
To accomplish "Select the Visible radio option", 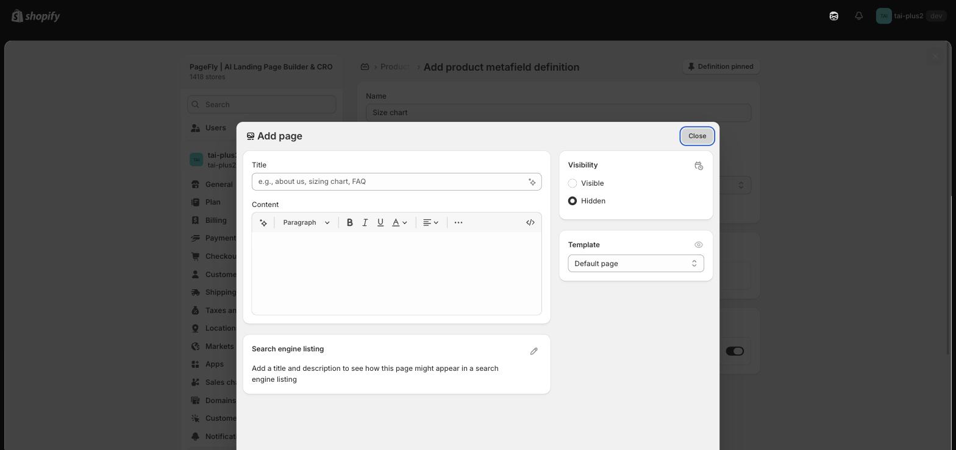I will (x=573, y=183).
